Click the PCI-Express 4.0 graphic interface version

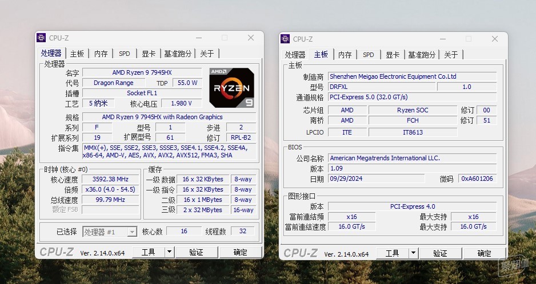coord(412,206)
